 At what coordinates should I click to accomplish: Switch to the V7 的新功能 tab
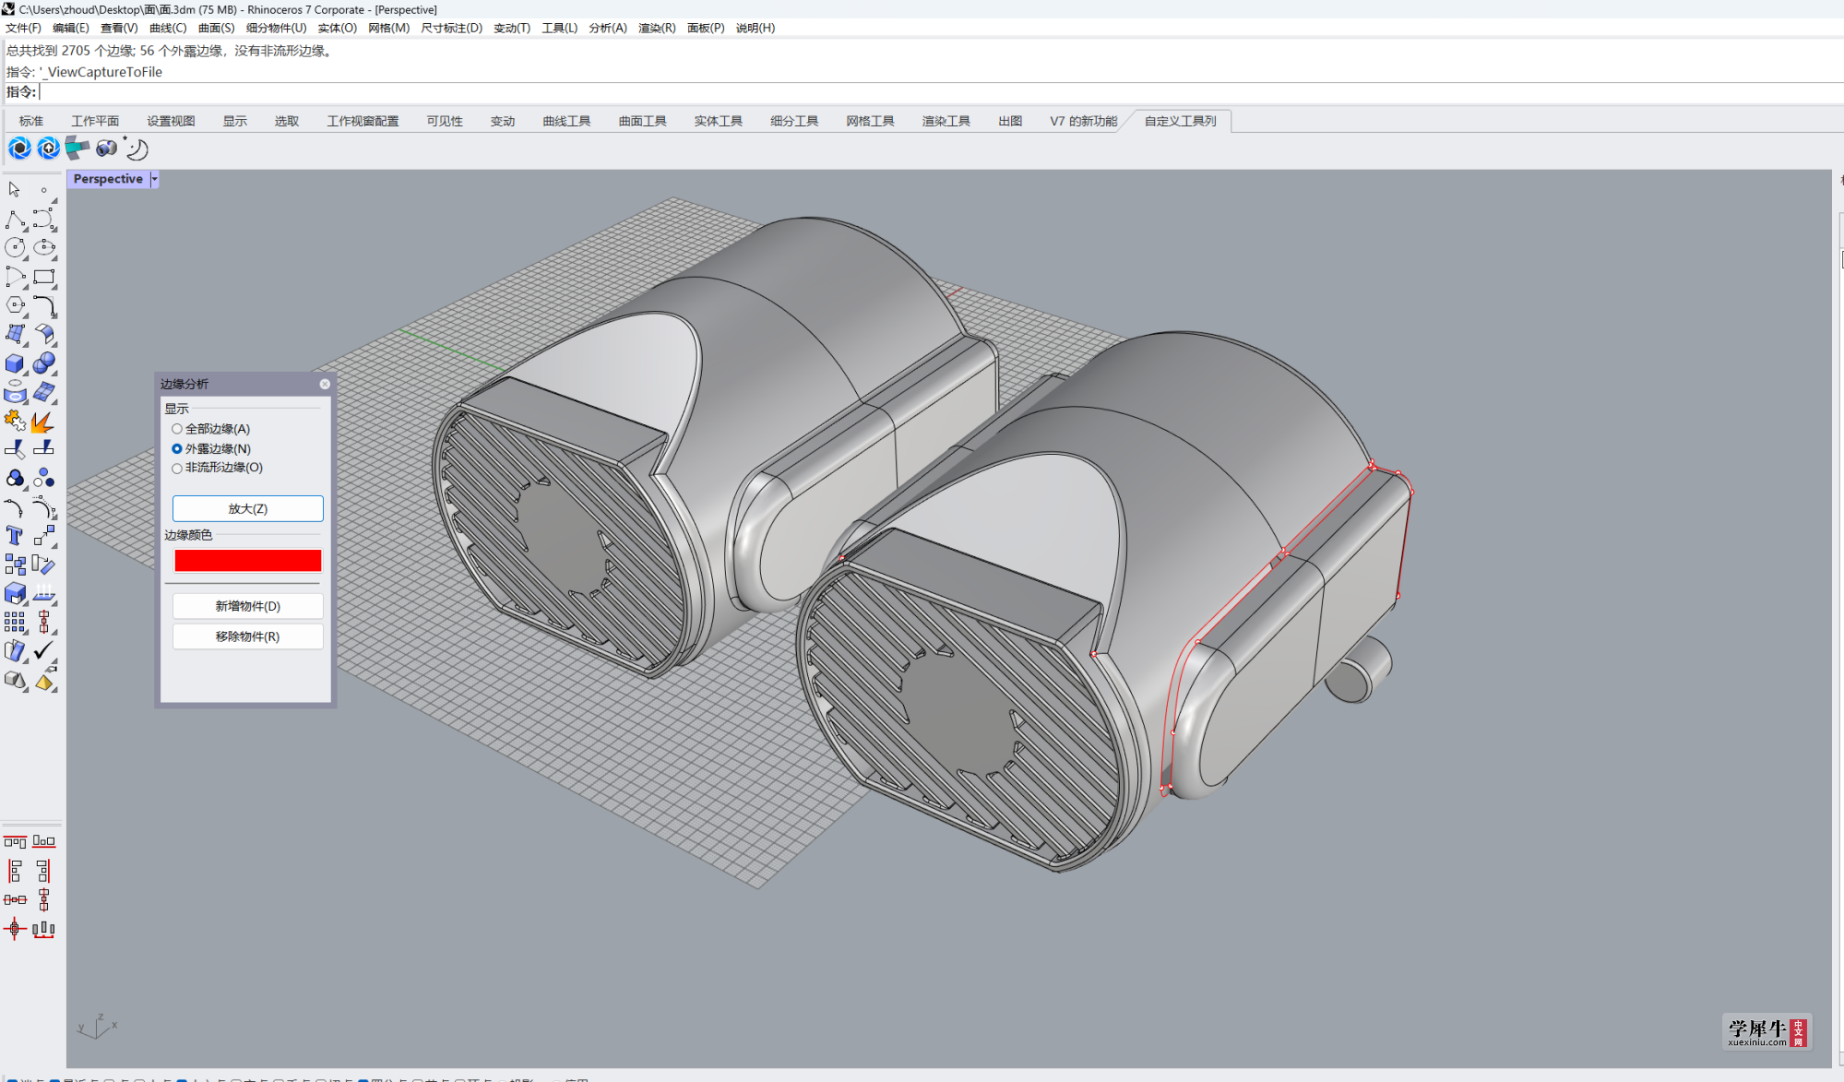point(1083,121)
